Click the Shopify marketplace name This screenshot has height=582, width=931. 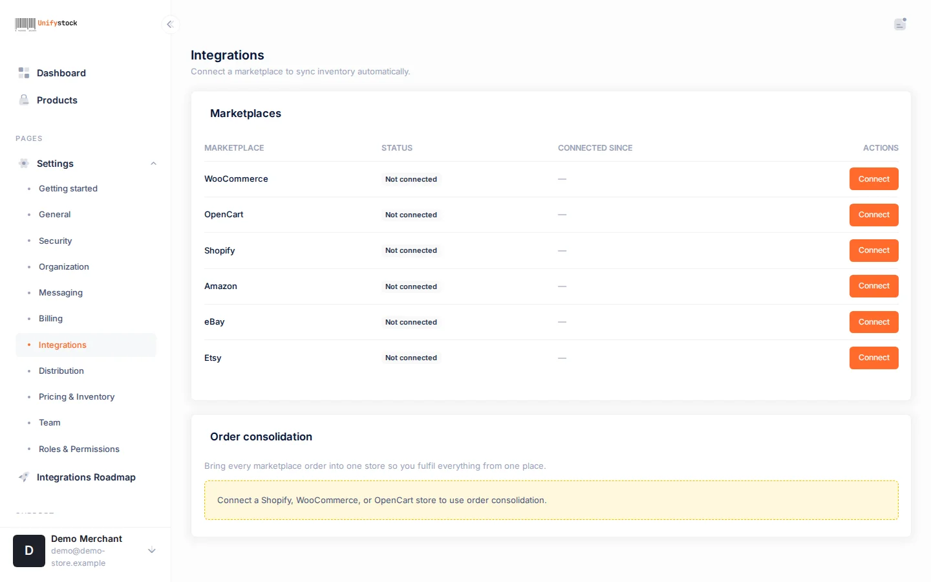click(x=220, y=251)
